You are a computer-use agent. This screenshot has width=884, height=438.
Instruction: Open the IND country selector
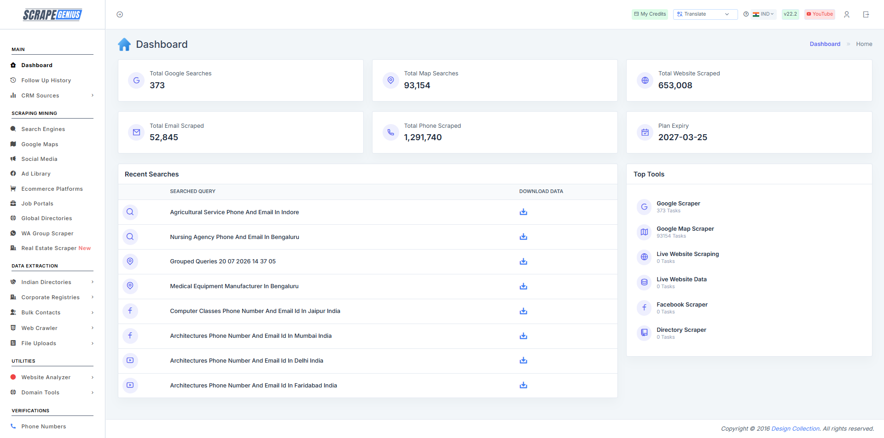coord(763,14)
